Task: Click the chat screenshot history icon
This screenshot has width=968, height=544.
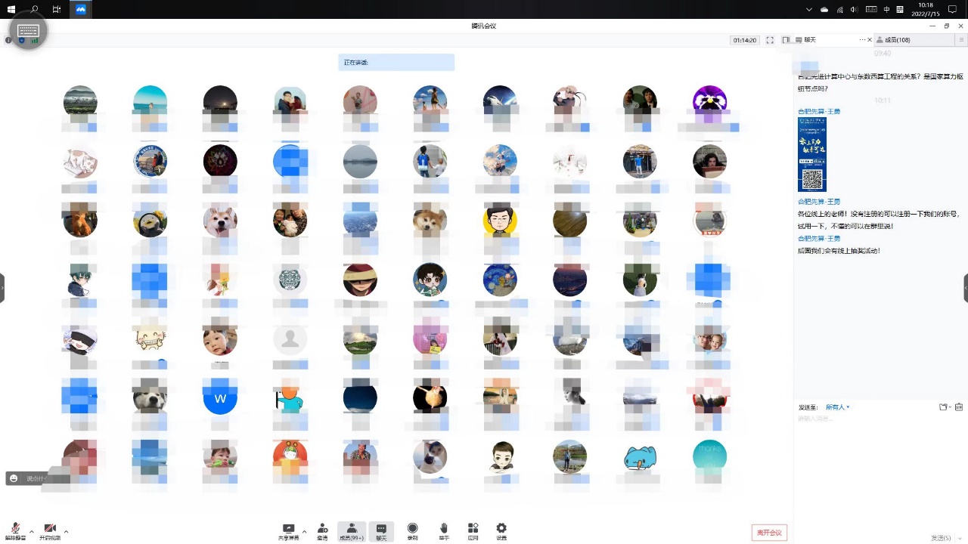Action: (x=959, y=407)
